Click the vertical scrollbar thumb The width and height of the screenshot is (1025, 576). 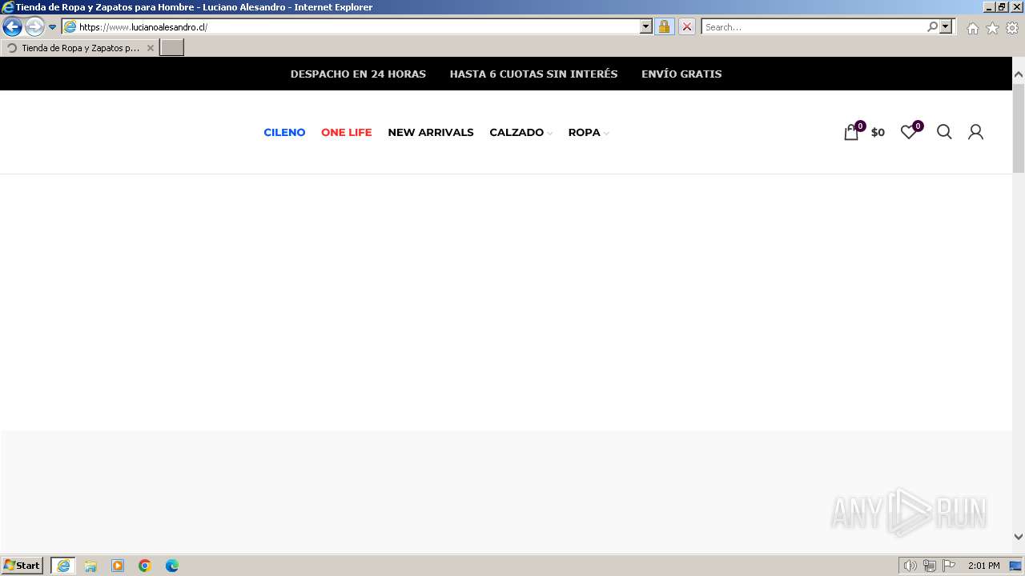pyautogui.click(x=1019, y=127)
